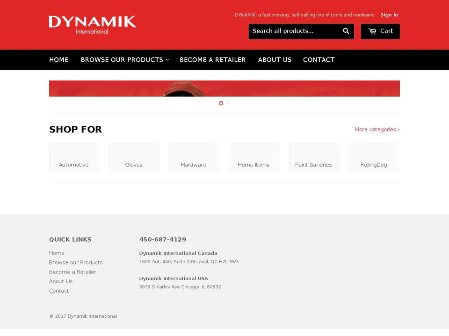Open the Hardware category tile
This screenshot has width=449, height=336.
(x=194, y=157)
